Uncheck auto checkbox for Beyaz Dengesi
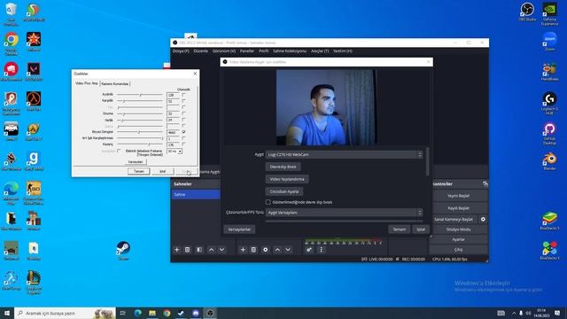Image resolution: width=567 pixels, height=319 pixels. [x=183, y=132]
